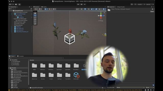Screen dimensions: 163x91
Task: Click the global search magnifier icon
Action: coord(135,4)
